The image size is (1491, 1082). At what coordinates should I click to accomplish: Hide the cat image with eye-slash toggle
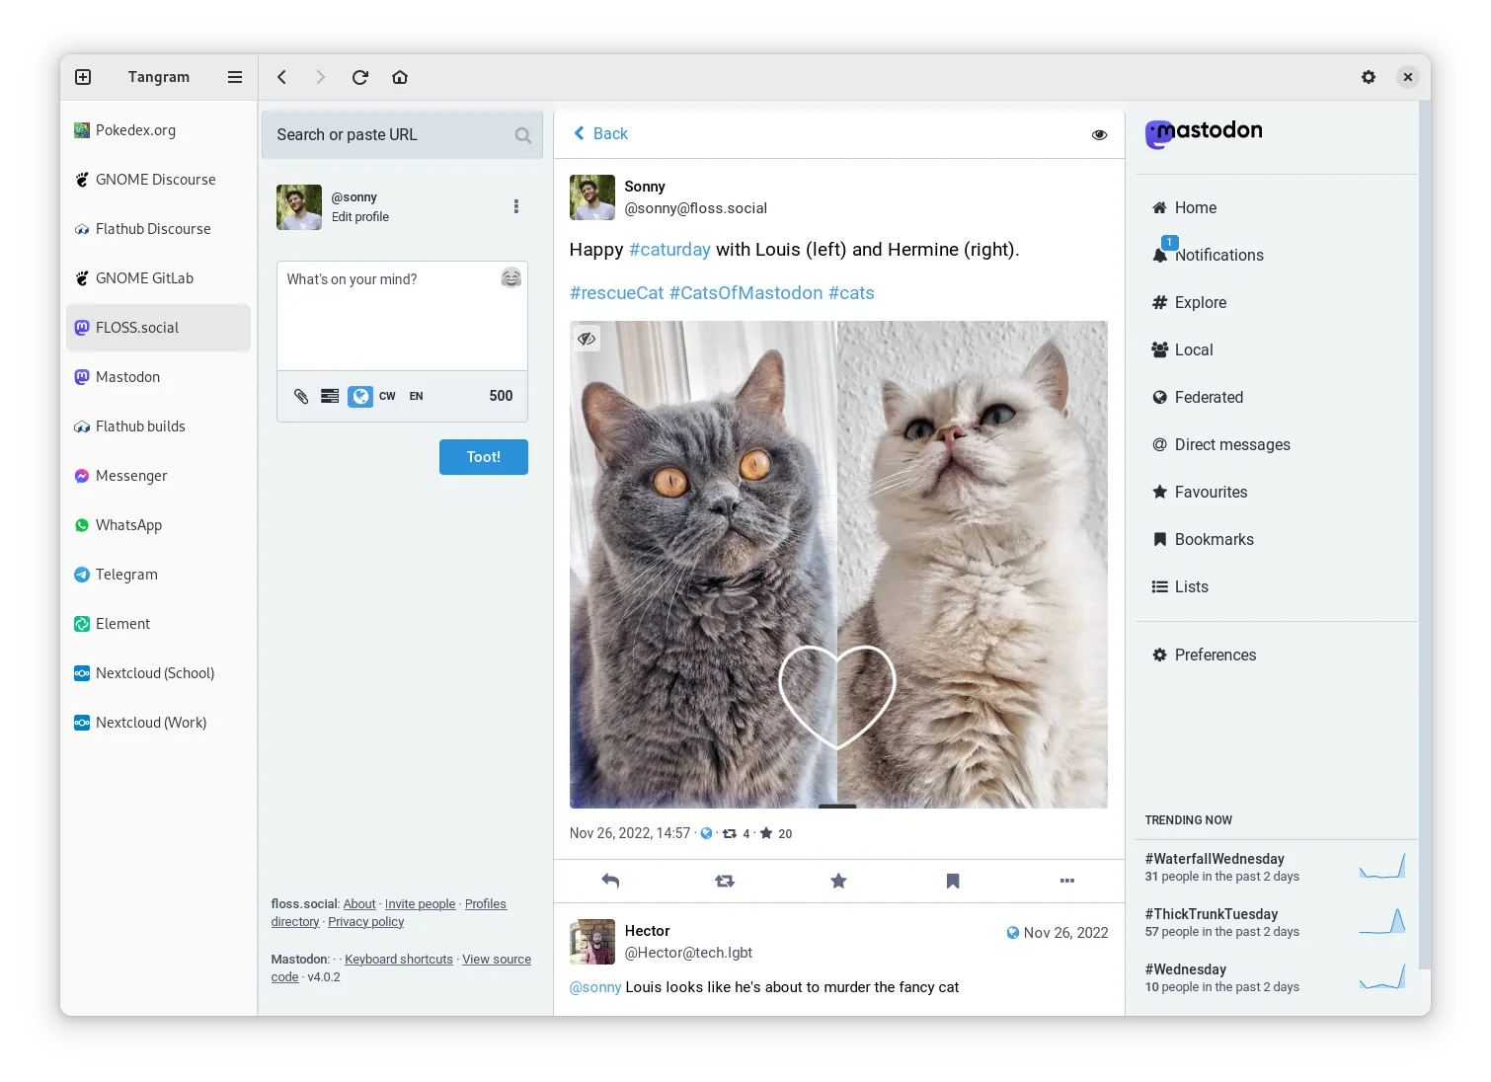point(587,339)
